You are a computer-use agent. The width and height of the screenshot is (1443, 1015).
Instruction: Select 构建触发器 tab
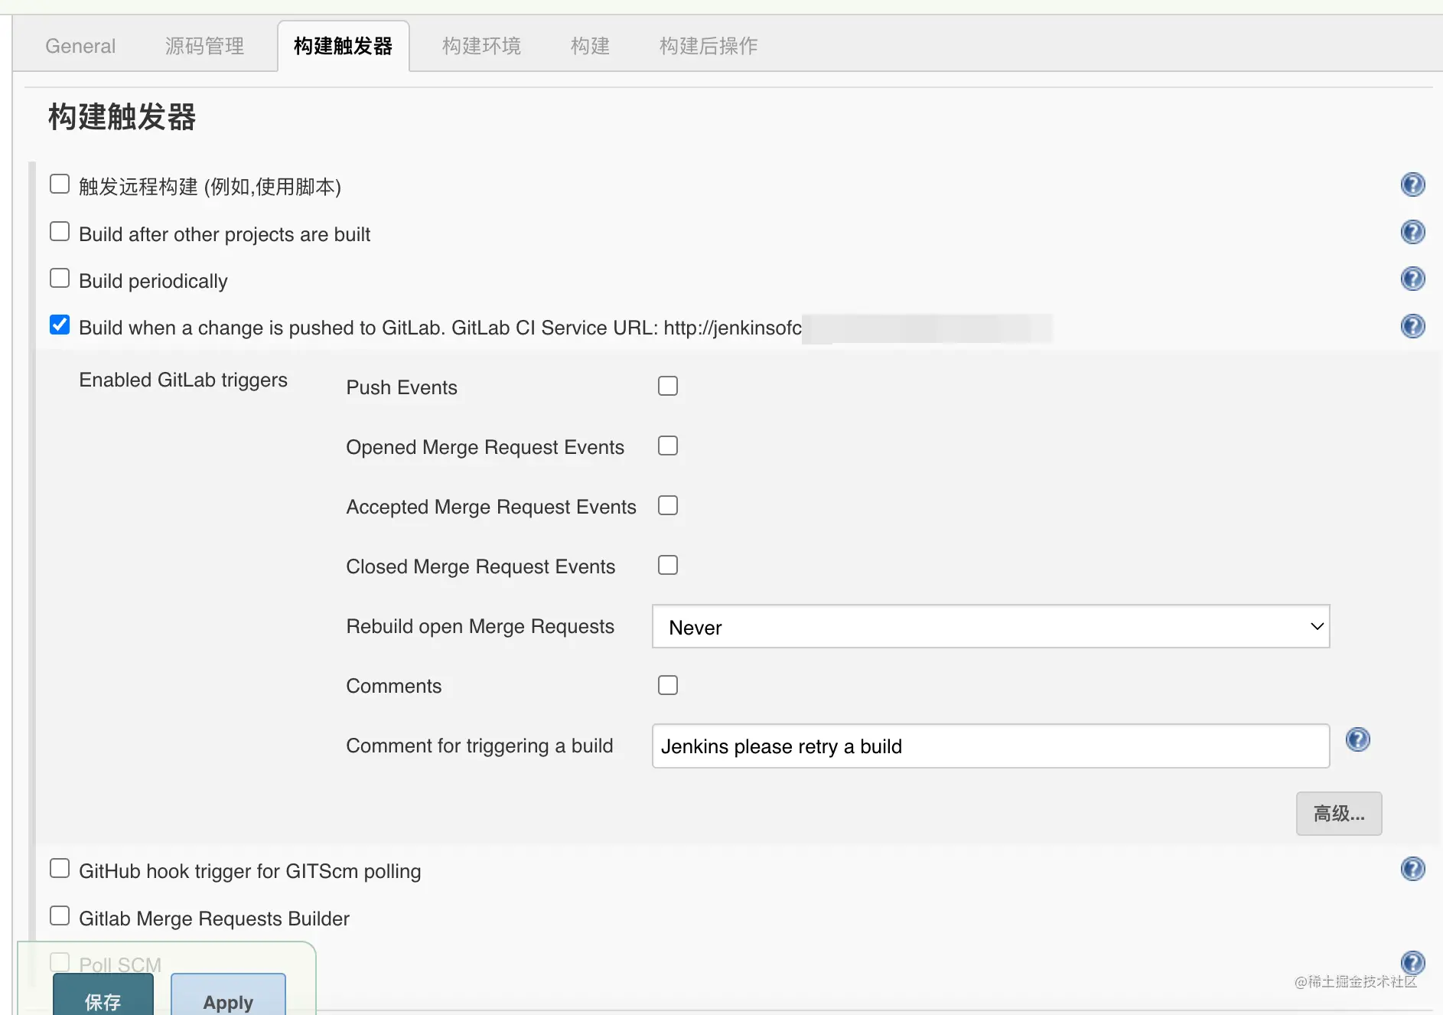tap(344, 46)
